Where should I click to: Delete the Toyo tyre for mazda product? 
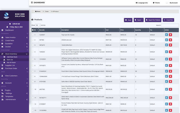170,35
